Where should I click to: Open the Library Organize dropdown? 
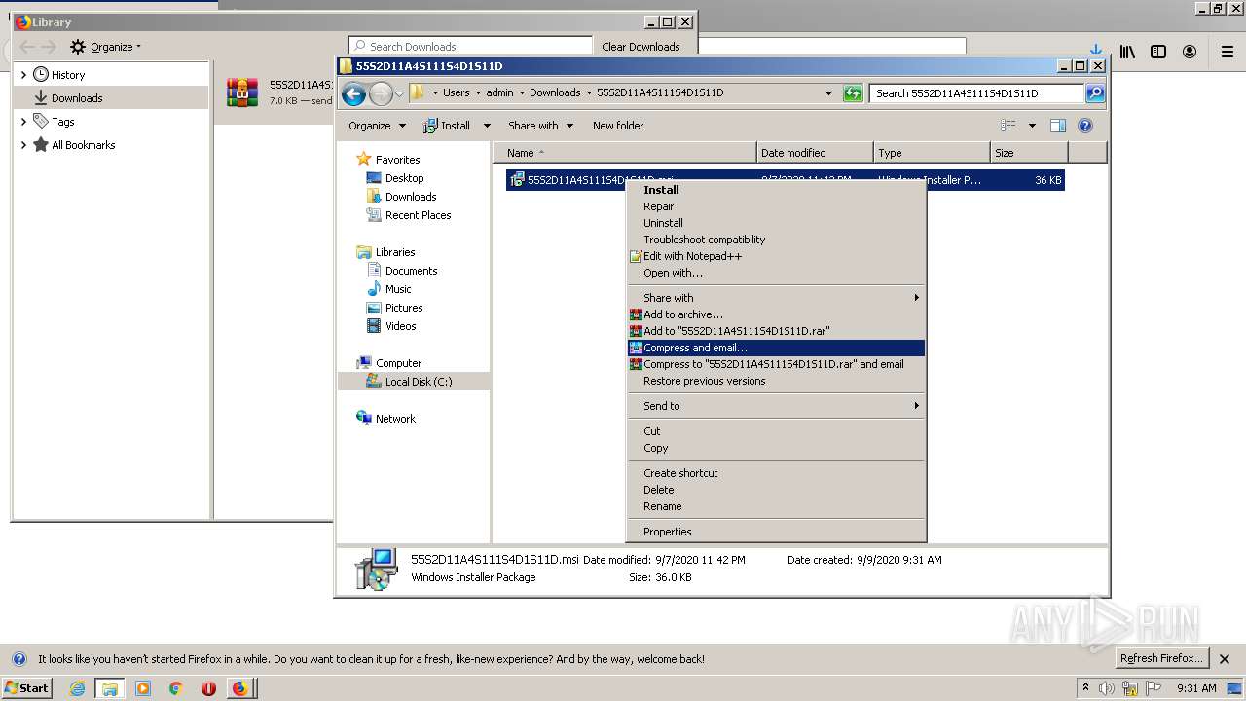point(106,47)
